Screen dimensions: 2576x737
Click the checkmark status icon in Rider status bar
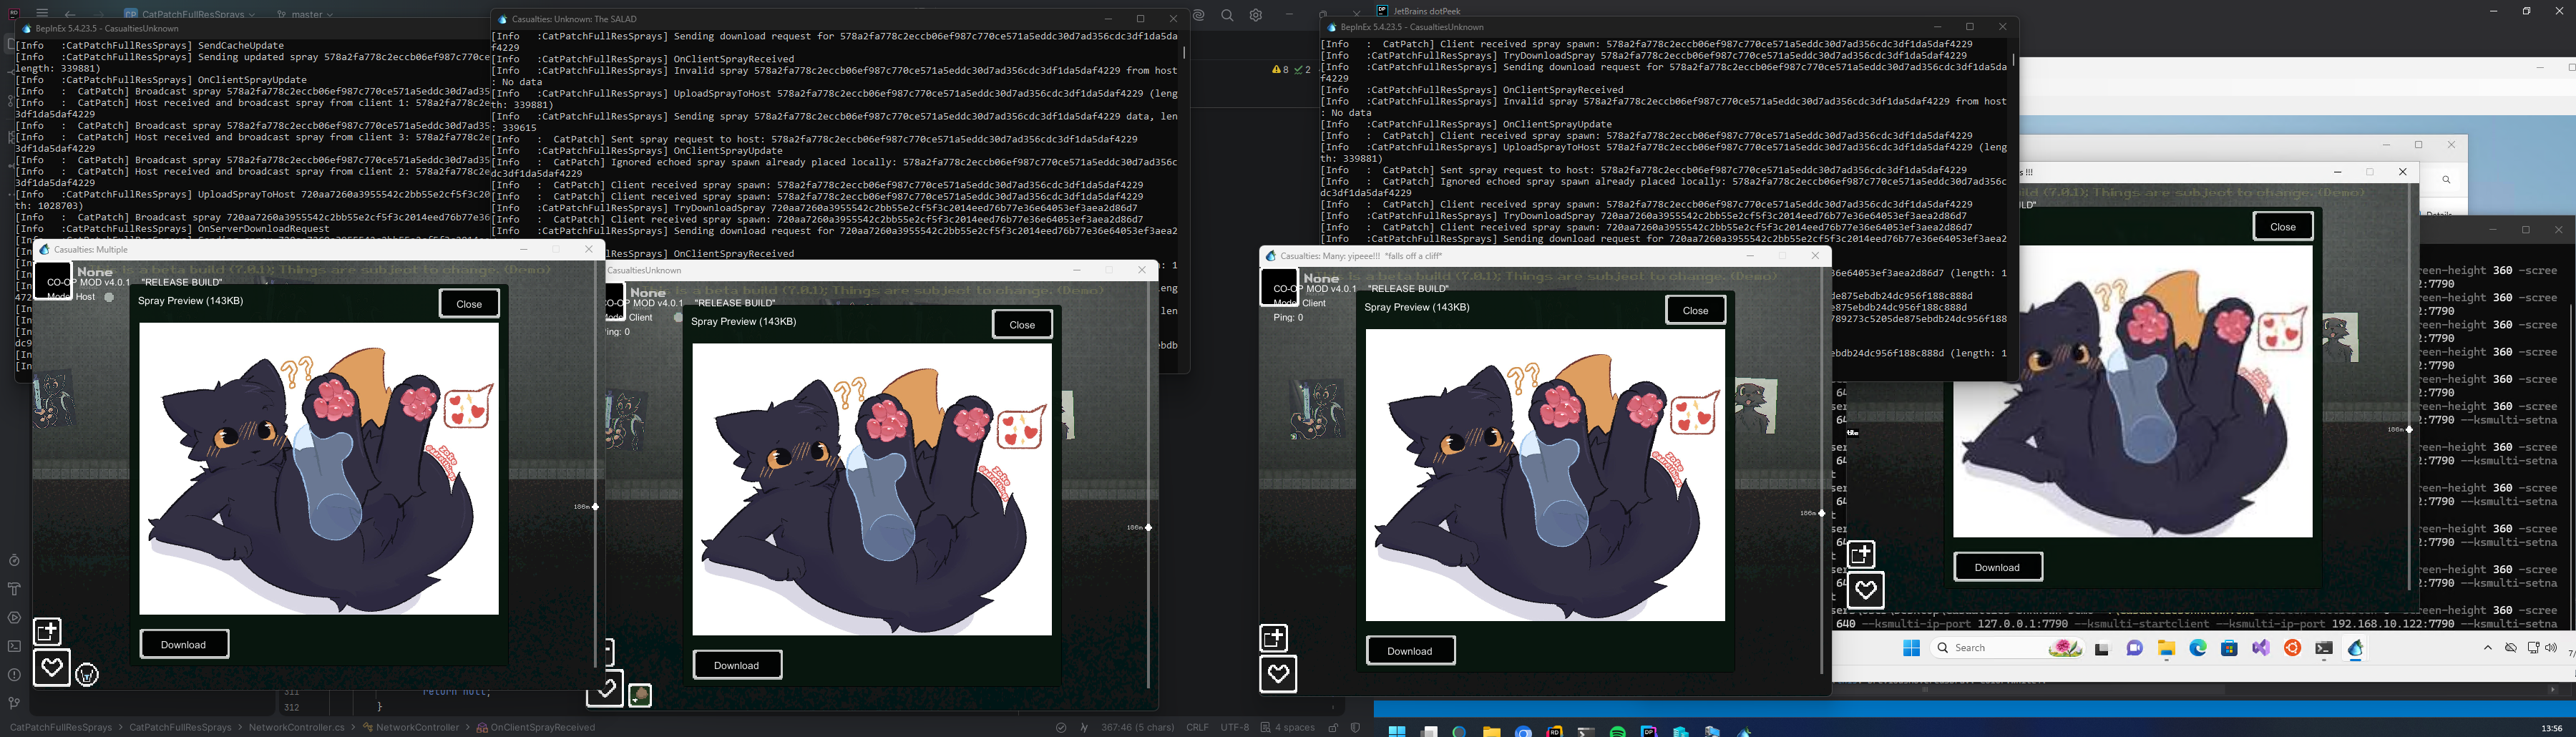tap(1061, 727)
